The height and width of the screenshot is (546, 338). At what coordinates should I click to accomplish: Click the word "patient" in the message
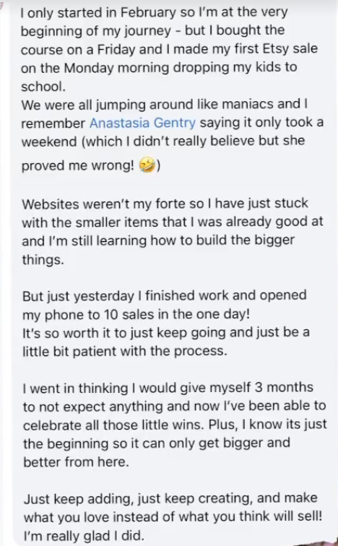(x=97, y=351)
